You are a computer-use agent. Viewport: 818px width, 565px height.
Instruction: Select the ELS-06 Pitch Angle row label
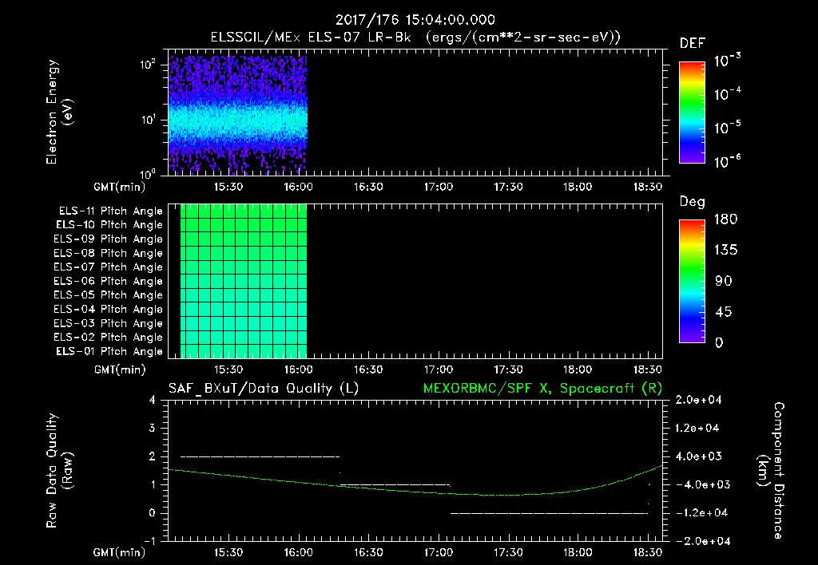[x=108, y=282]
